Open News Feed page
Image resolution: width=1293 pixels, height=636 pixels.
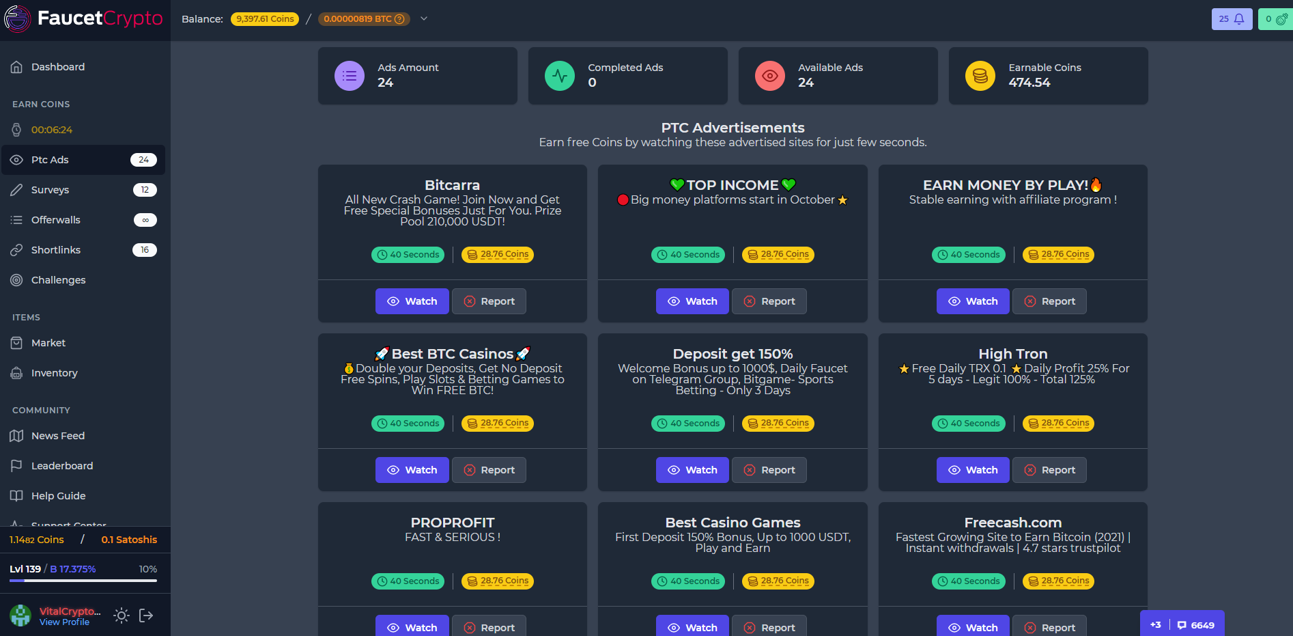[x=83, y=436]
